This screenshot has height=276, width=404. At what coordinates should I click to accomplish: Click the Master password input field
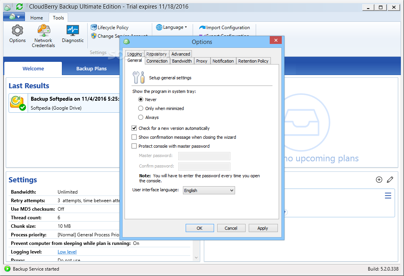point(204,155)
